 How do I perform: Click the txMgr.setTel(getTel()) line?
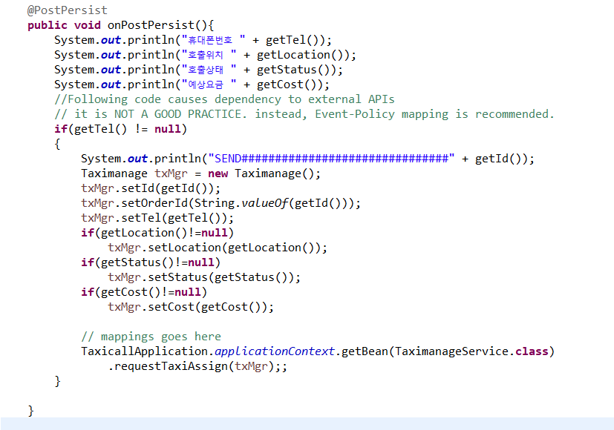point(157,218)
